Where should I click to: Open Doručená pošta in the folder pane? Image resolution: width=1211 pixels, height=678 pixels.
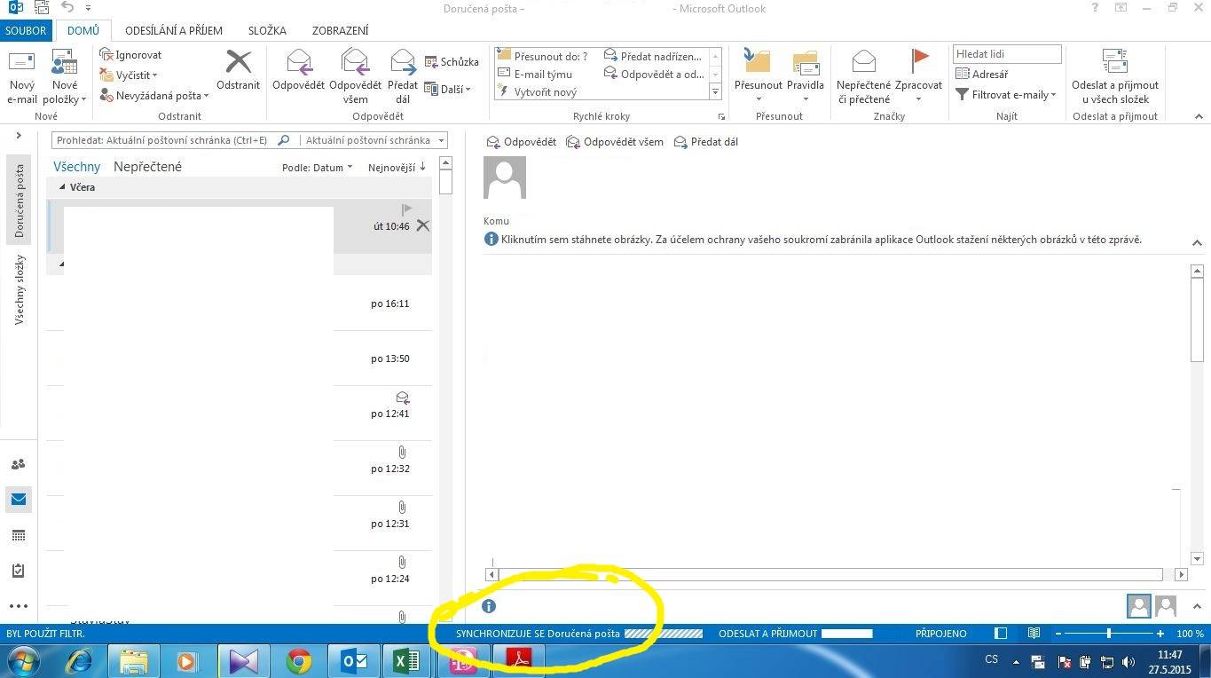coord(19,201)
